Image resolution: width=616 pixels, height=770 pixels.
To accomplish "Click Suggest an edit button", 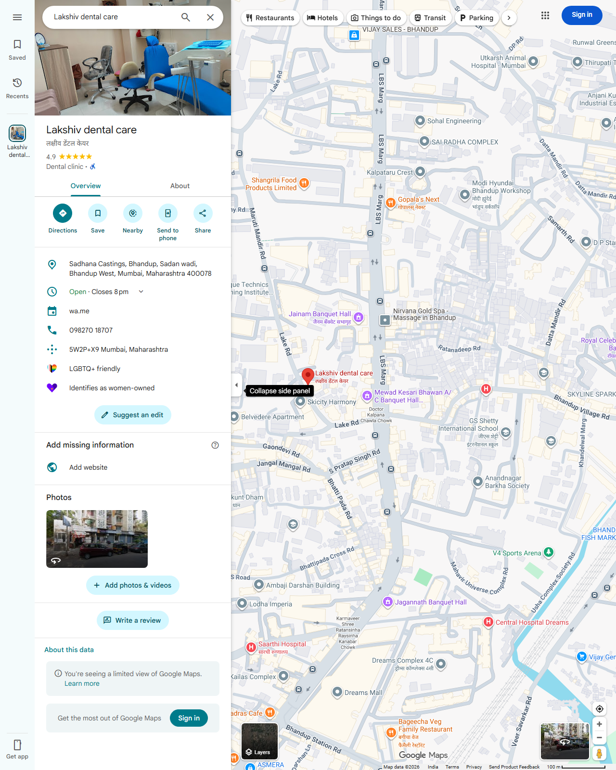I will coord(133,415).
